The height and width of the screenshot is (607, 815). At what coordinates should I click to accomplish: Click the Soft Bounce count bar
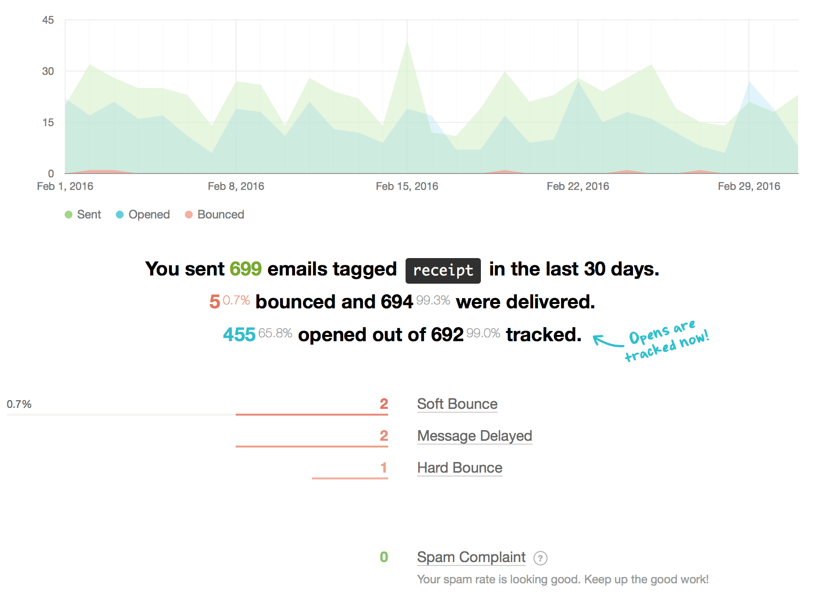coord(311,414)
